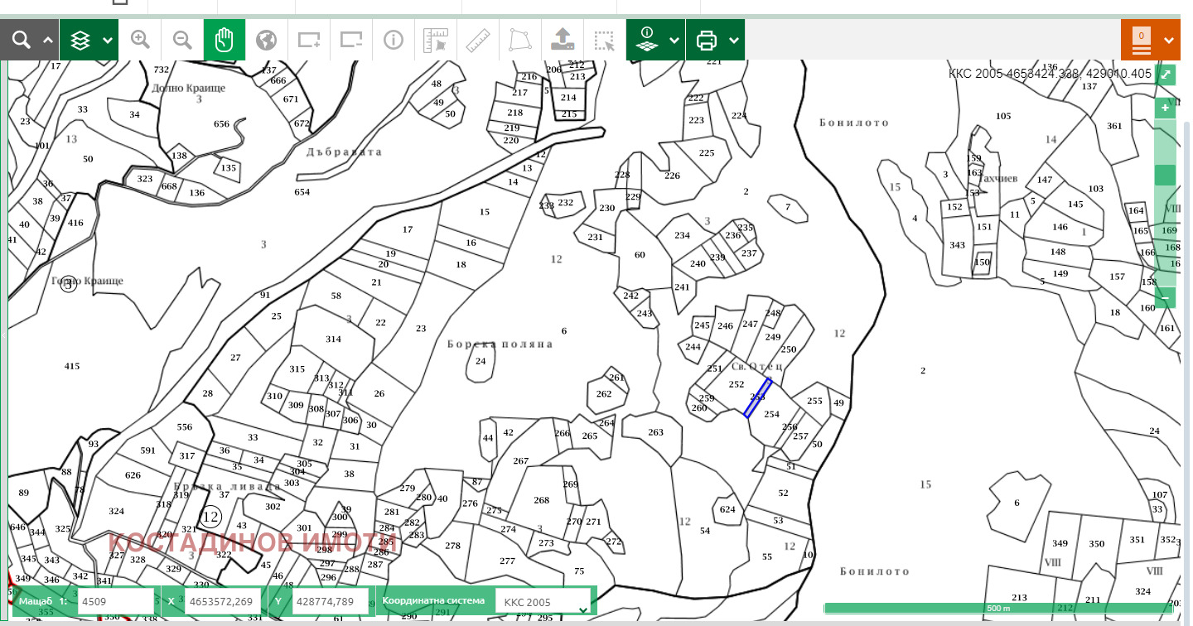This screenshot has height=626, width=1193.
Task: Select the remove from selection rectangle tool
Action: click(x=351, y=40)
